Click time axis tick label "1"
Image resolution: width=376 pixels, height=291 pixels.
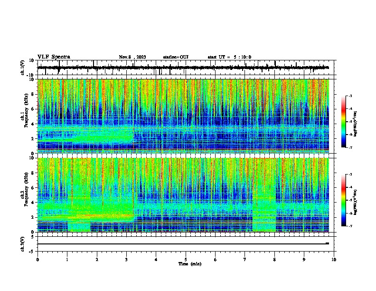pos(67,260)
